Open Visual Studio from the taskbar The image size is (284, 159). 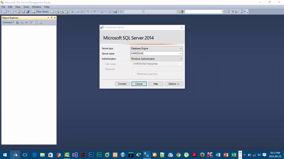(75, 155)
